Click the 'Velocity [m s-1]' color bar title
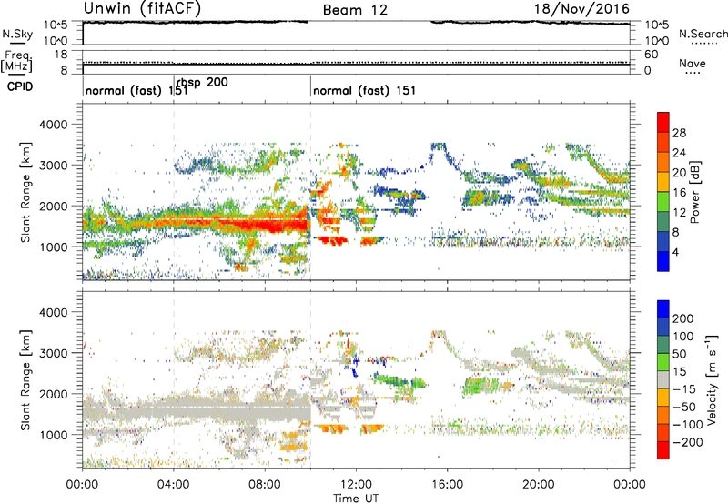 712,379
